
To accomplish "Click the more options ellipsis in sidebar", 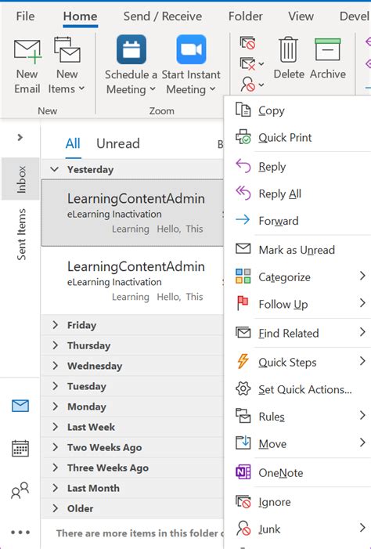I will pyautogui.click(x=20, y=533).
